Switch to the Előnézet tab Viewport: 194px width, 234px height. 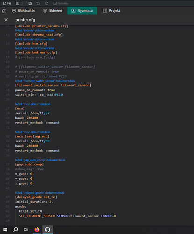53,11
